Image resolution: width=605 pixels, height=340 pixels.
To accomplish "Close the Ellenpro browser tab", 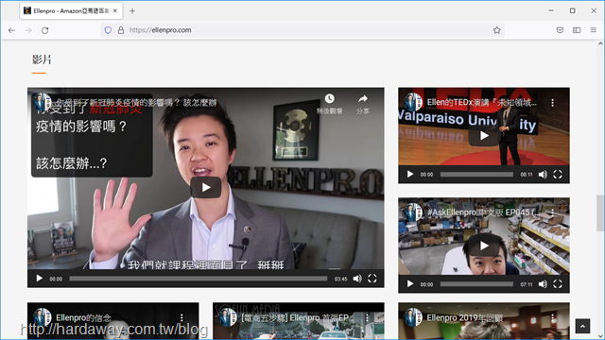I will coord(115,10).
